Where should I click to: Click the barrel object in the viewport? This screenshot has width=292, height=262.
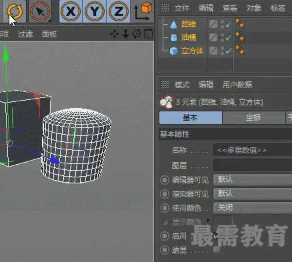(x=77, y=145)
